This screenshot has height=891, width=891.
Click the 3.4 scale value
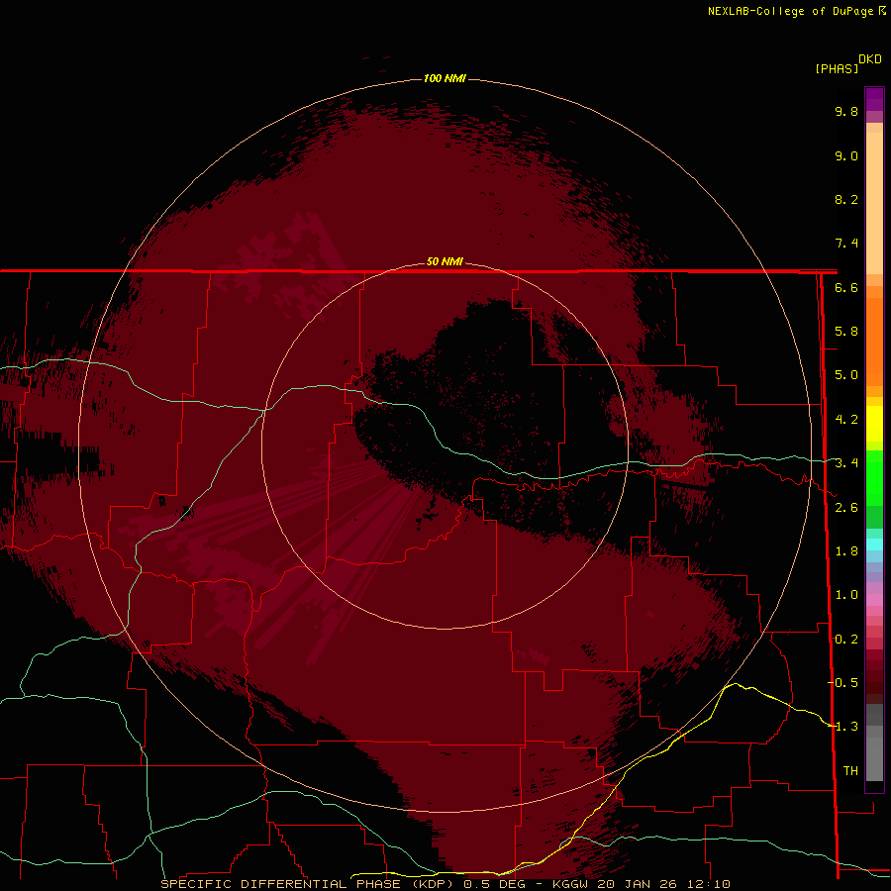tap(846, 463)
